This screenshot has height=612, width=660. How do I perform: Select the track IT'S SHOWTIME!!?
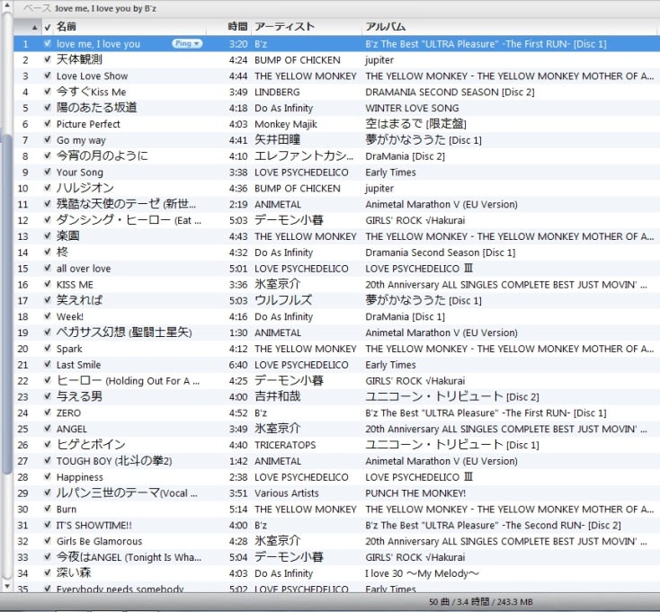(94, 526)
